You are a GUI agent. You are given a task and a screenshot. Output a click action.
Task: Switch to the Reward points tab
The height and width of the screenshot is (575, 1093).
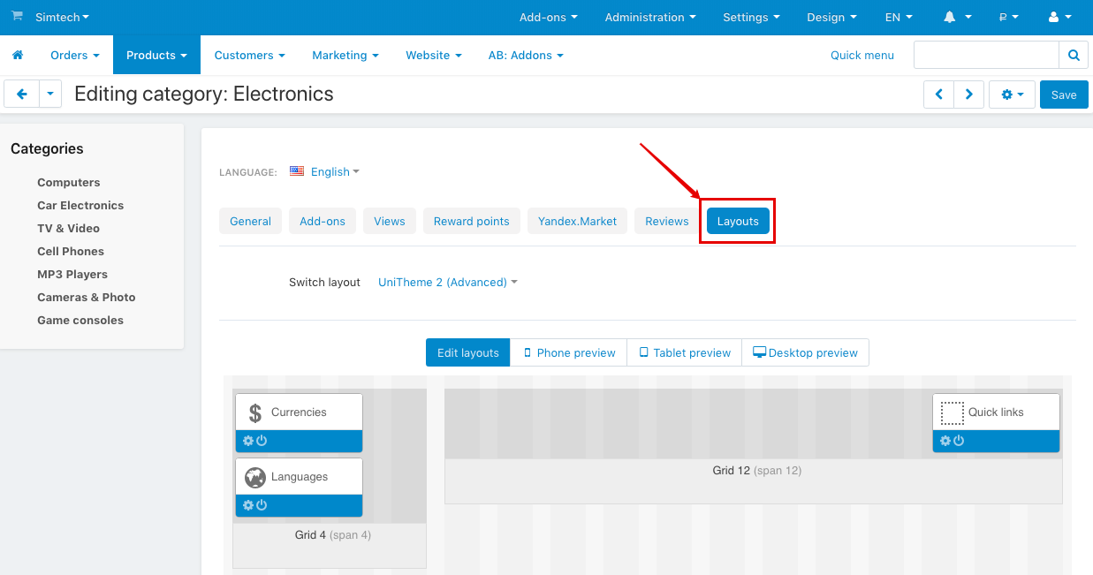(471, 221)
